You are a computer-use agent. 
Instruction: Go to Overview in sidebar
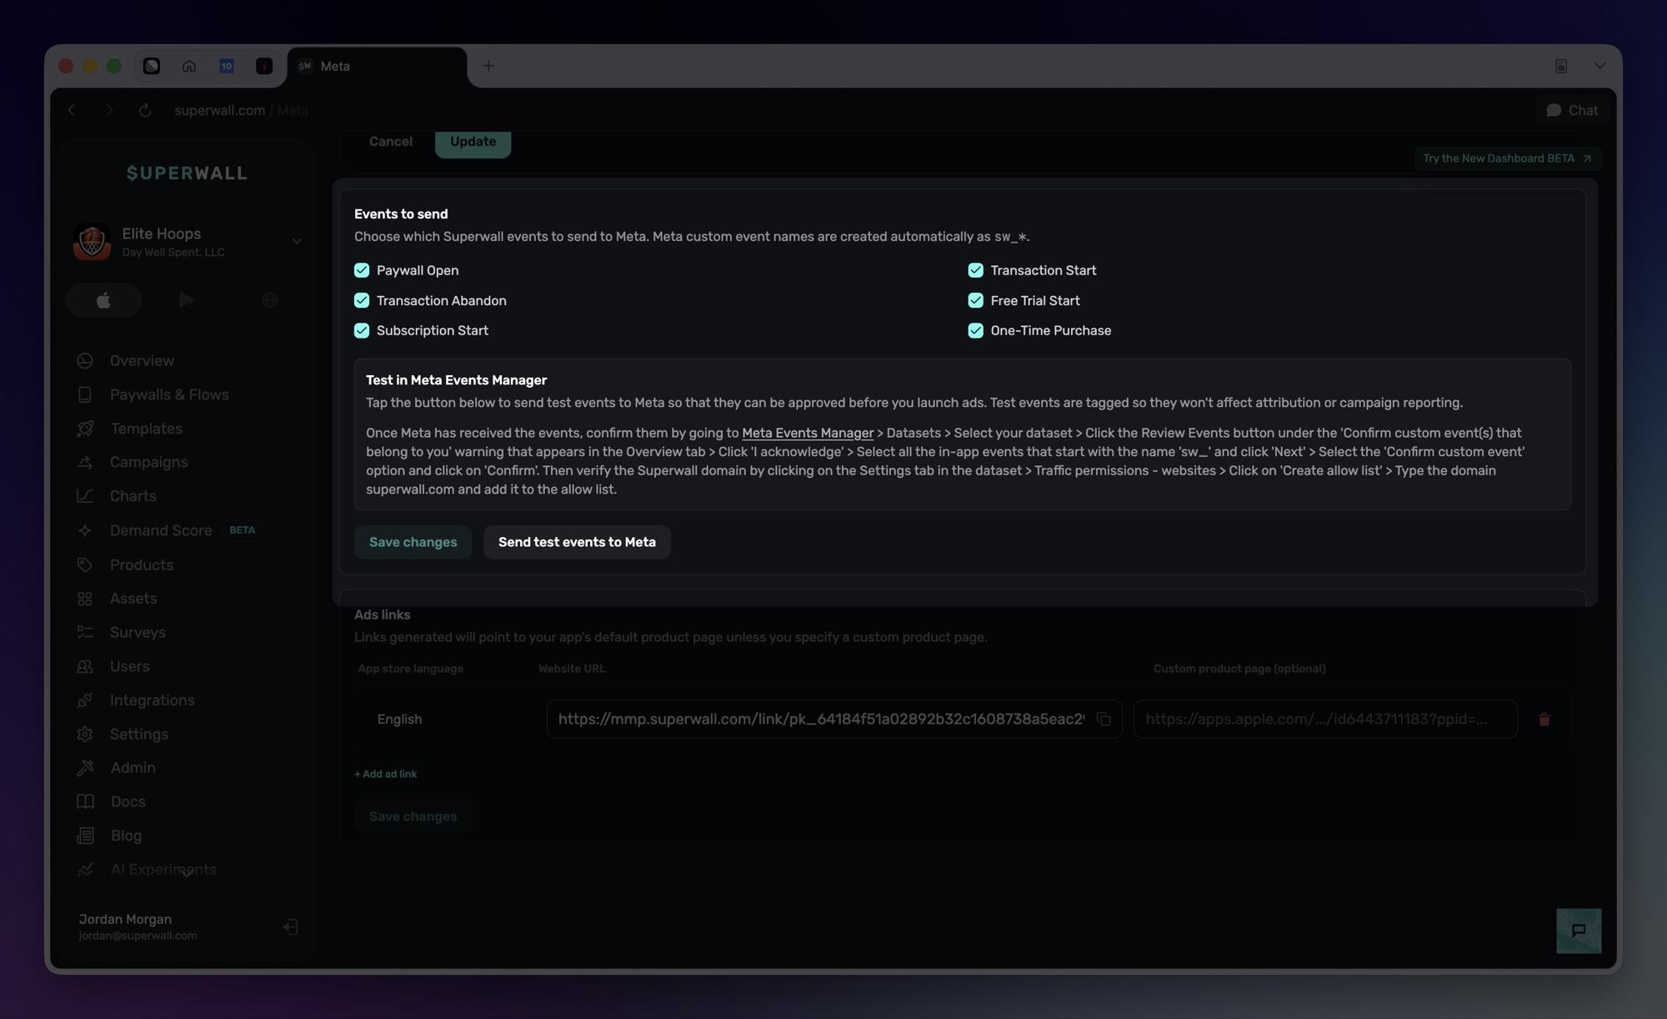(142, 361)
